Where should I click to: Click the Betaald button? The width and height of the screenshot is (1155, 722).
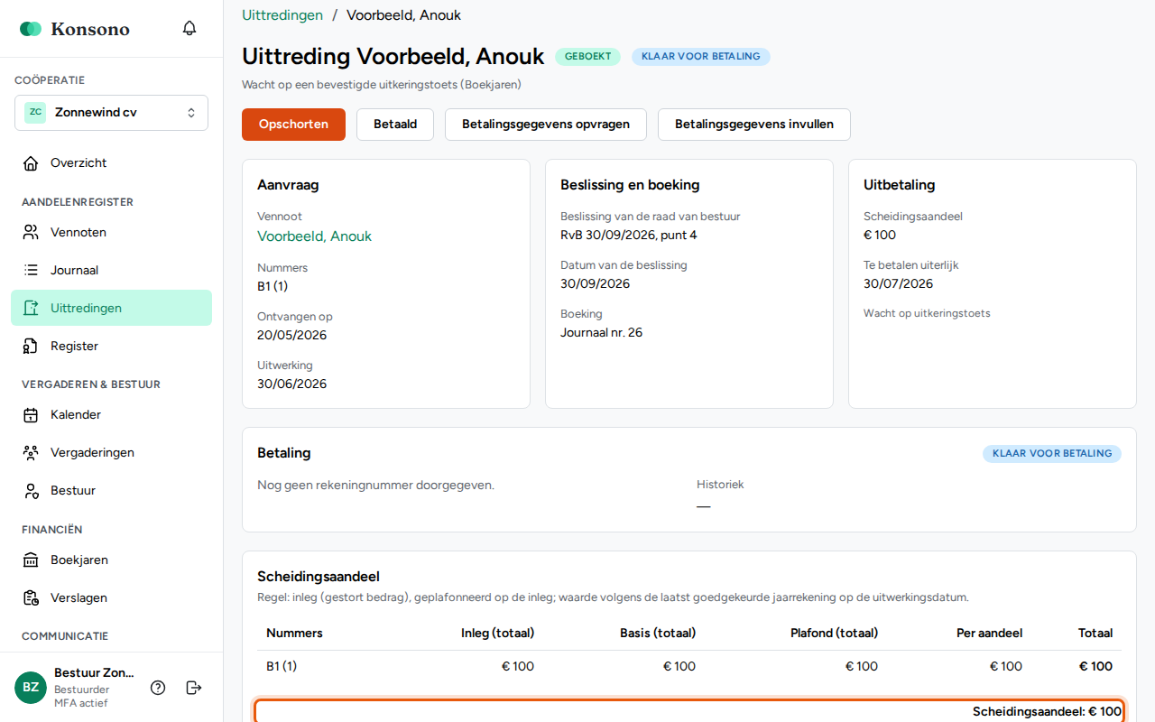[x=395, y=125]
